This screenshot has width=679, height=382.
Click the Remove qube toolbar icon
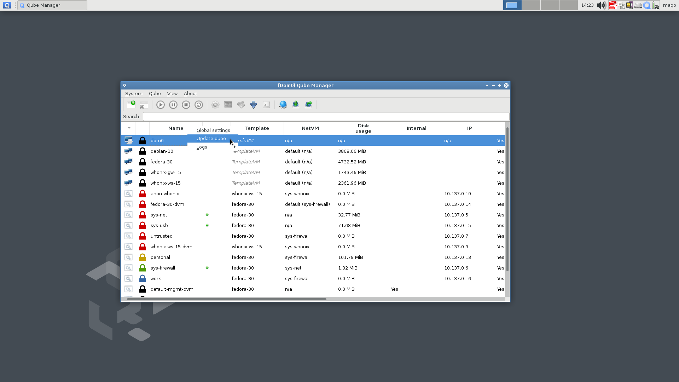point(144,105)
